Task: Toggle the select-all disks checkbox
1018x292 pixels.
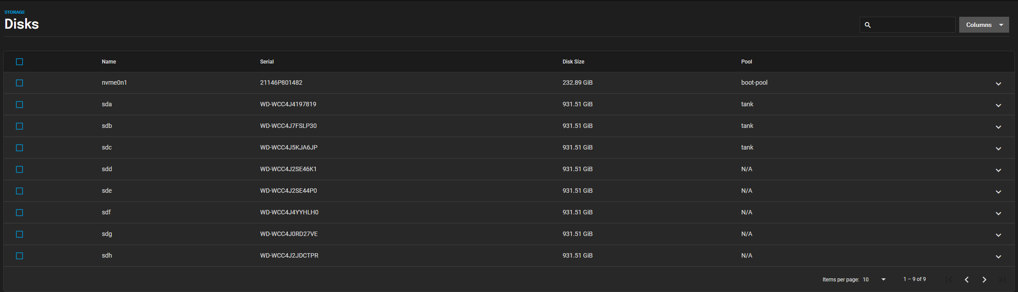Action: click(19, 62)
